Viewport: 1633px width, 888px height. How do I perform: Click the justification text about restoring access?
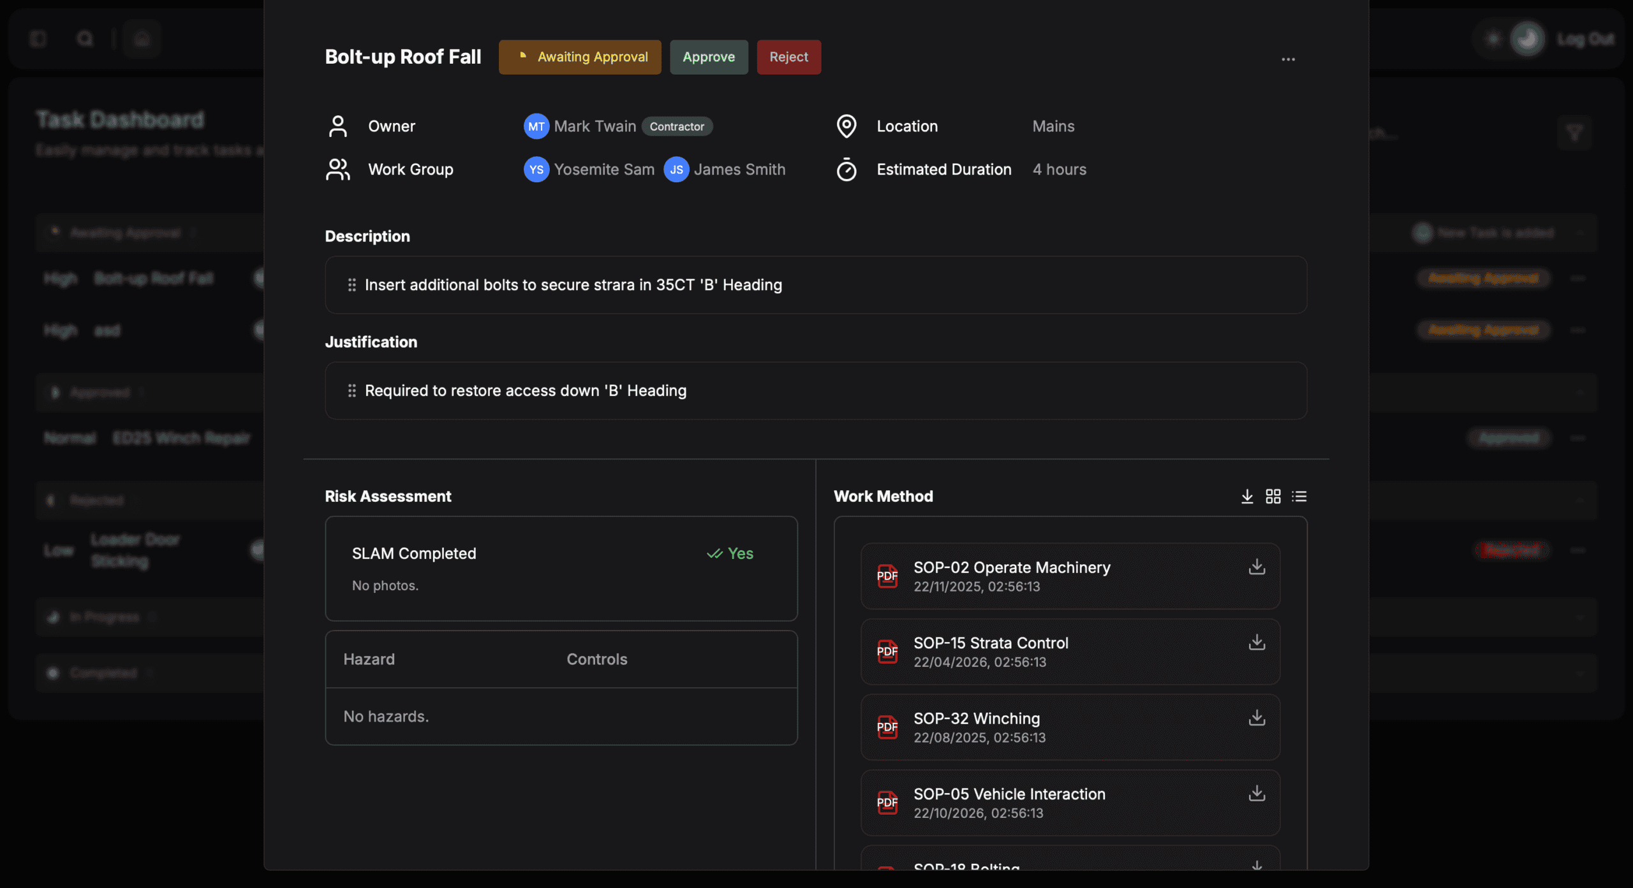[526, 391]
